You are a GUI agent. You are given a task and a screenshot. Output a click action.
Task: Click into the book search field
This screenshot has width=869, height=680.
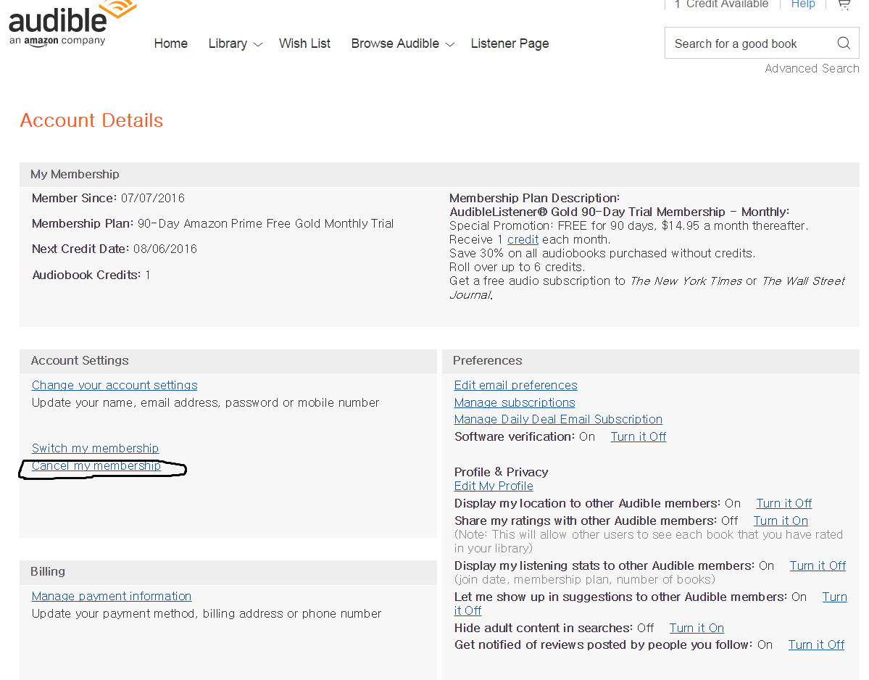[x=747, y=43]
